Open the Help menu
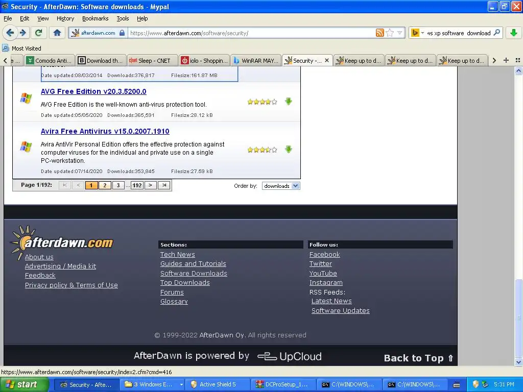The width and height of the screenshot is (523, 392). (142, 18)
